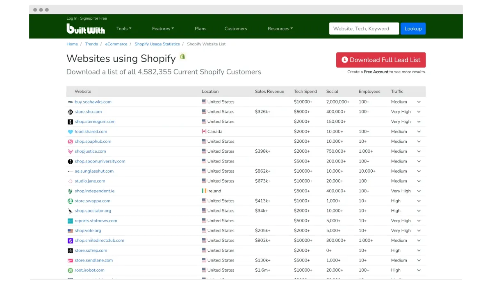Click the $862k+ revenue cell
This screenshot has width=492, height=284.
[x=263, y=171]
